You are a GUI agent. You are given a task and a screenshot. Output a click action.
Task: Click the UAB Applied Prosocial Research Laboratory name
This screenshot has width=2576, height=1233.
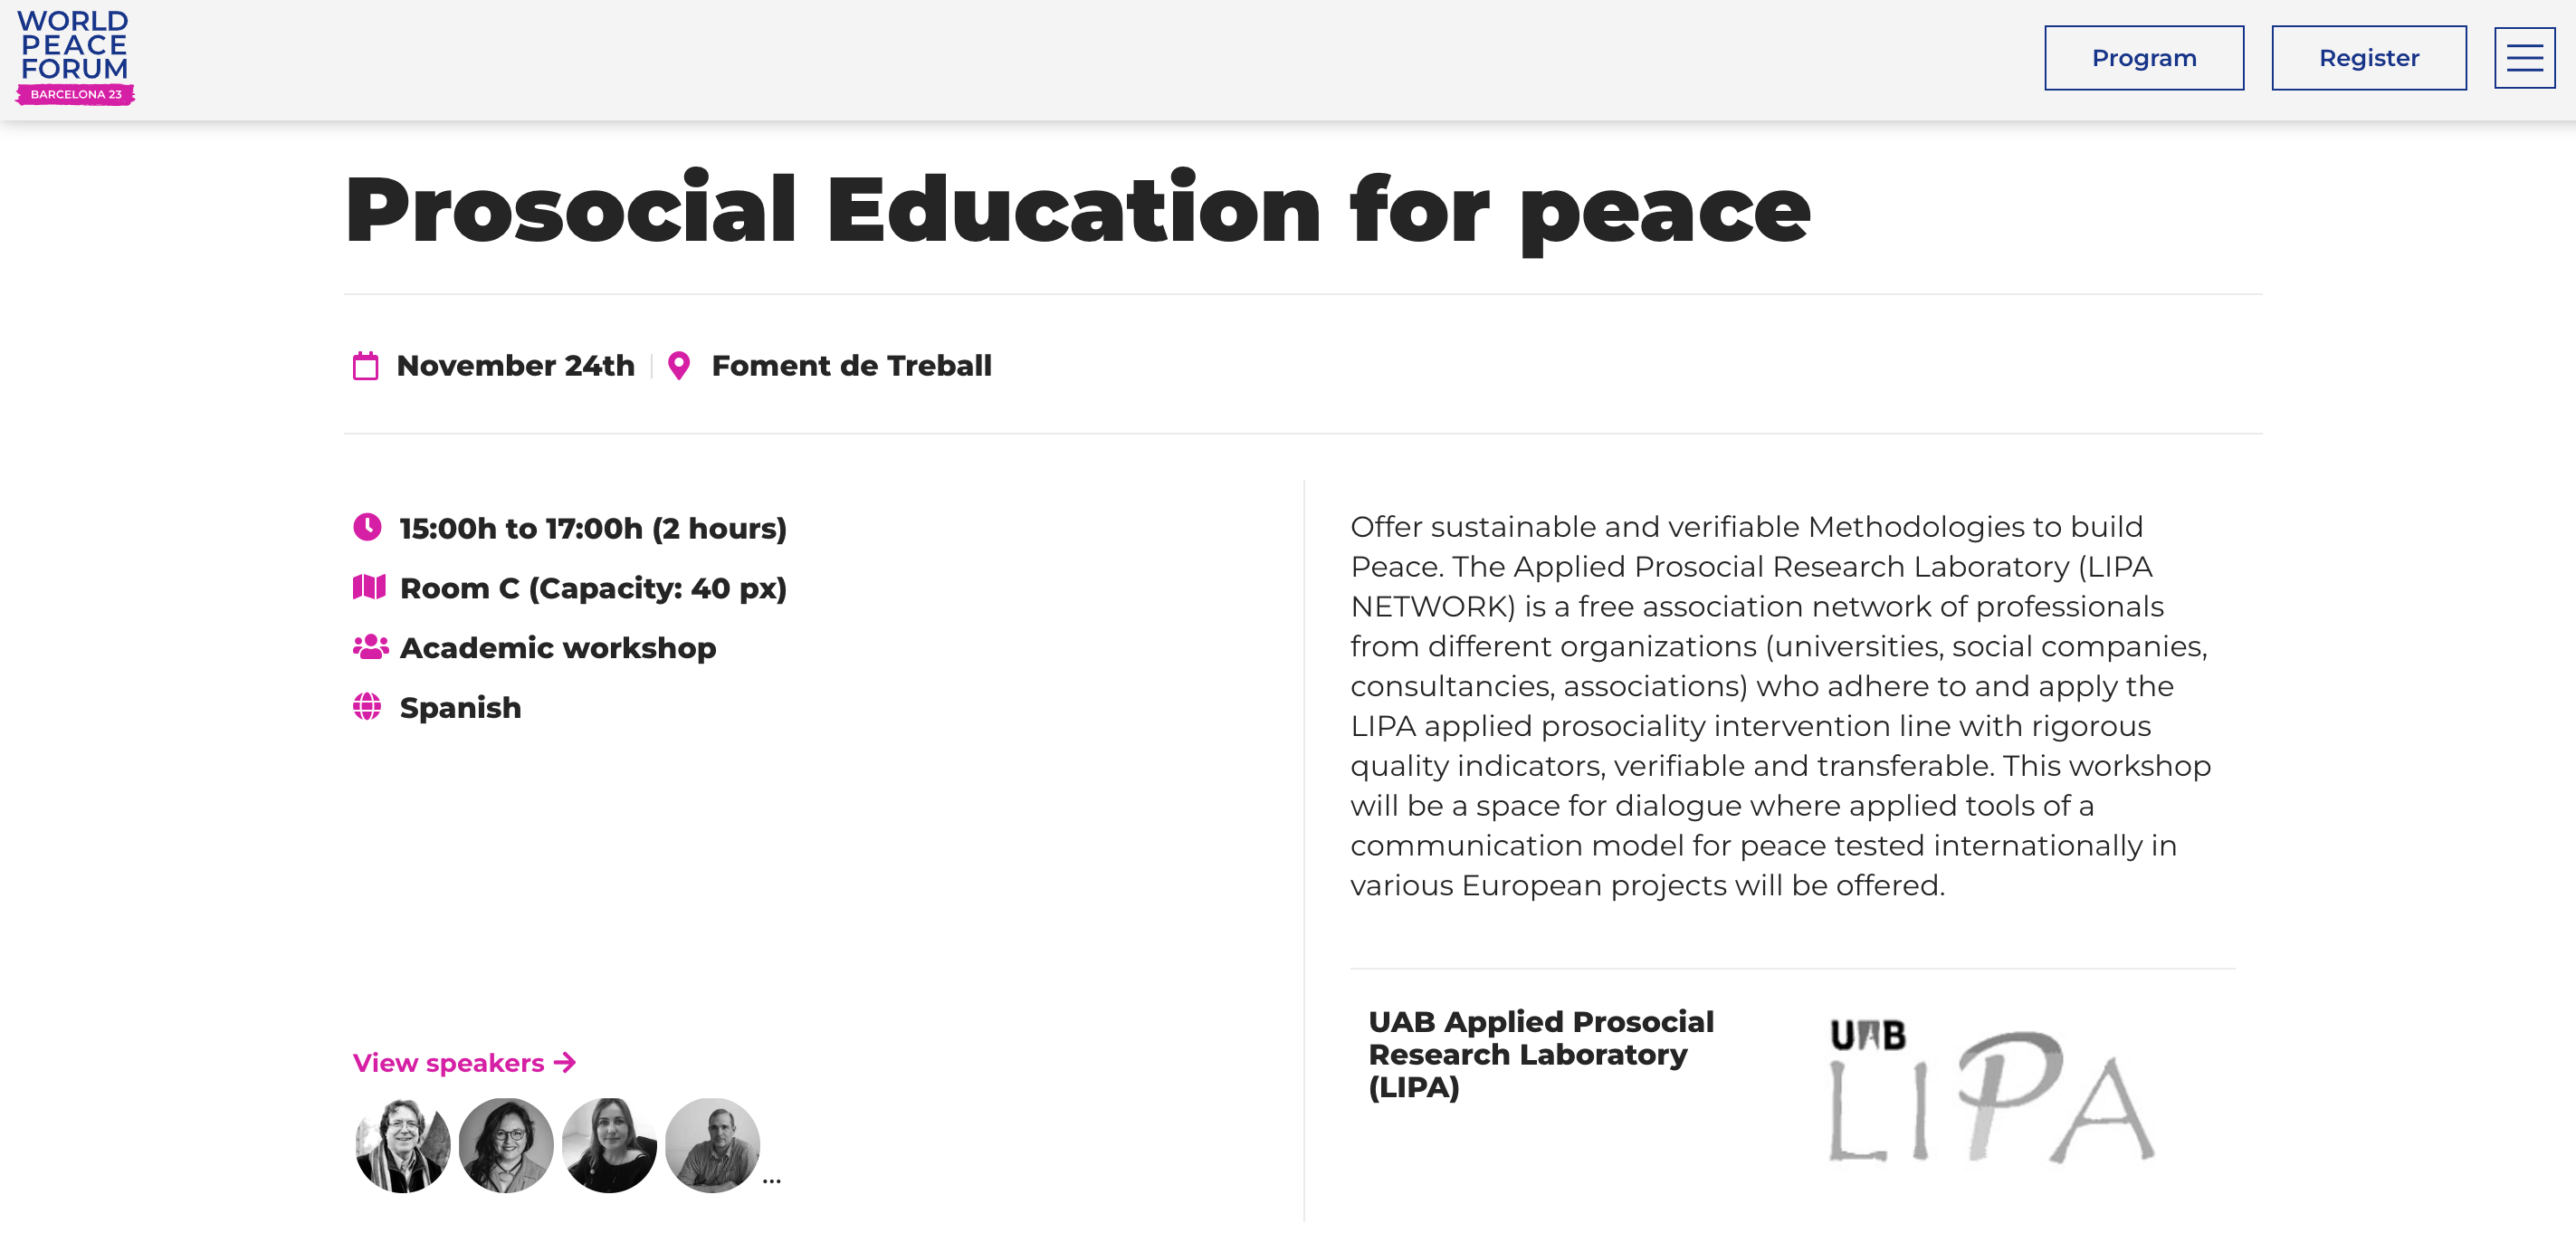pos(1540,1054)
